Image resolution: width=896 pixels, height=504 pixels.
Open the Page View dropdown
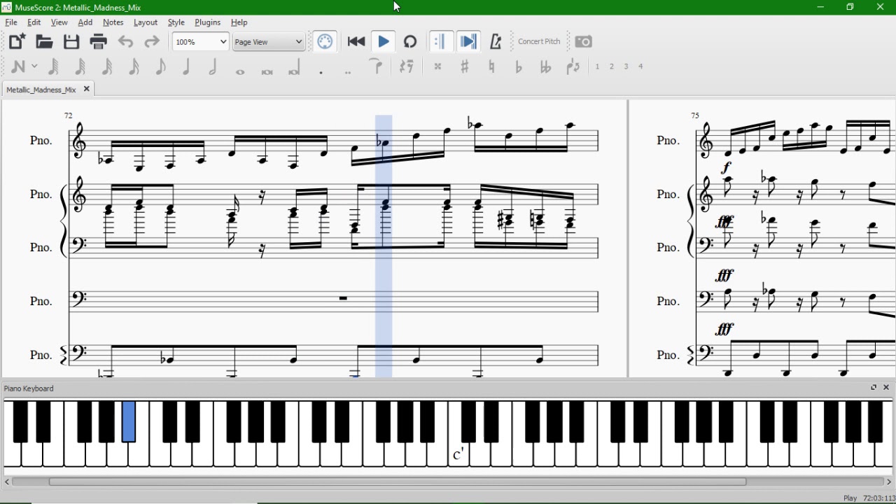pos(269,41)
